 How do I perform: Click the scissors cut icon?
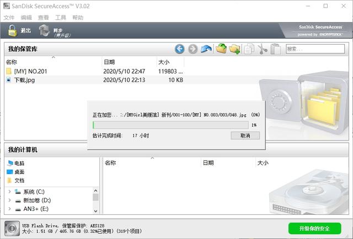[x=263, y=49]
